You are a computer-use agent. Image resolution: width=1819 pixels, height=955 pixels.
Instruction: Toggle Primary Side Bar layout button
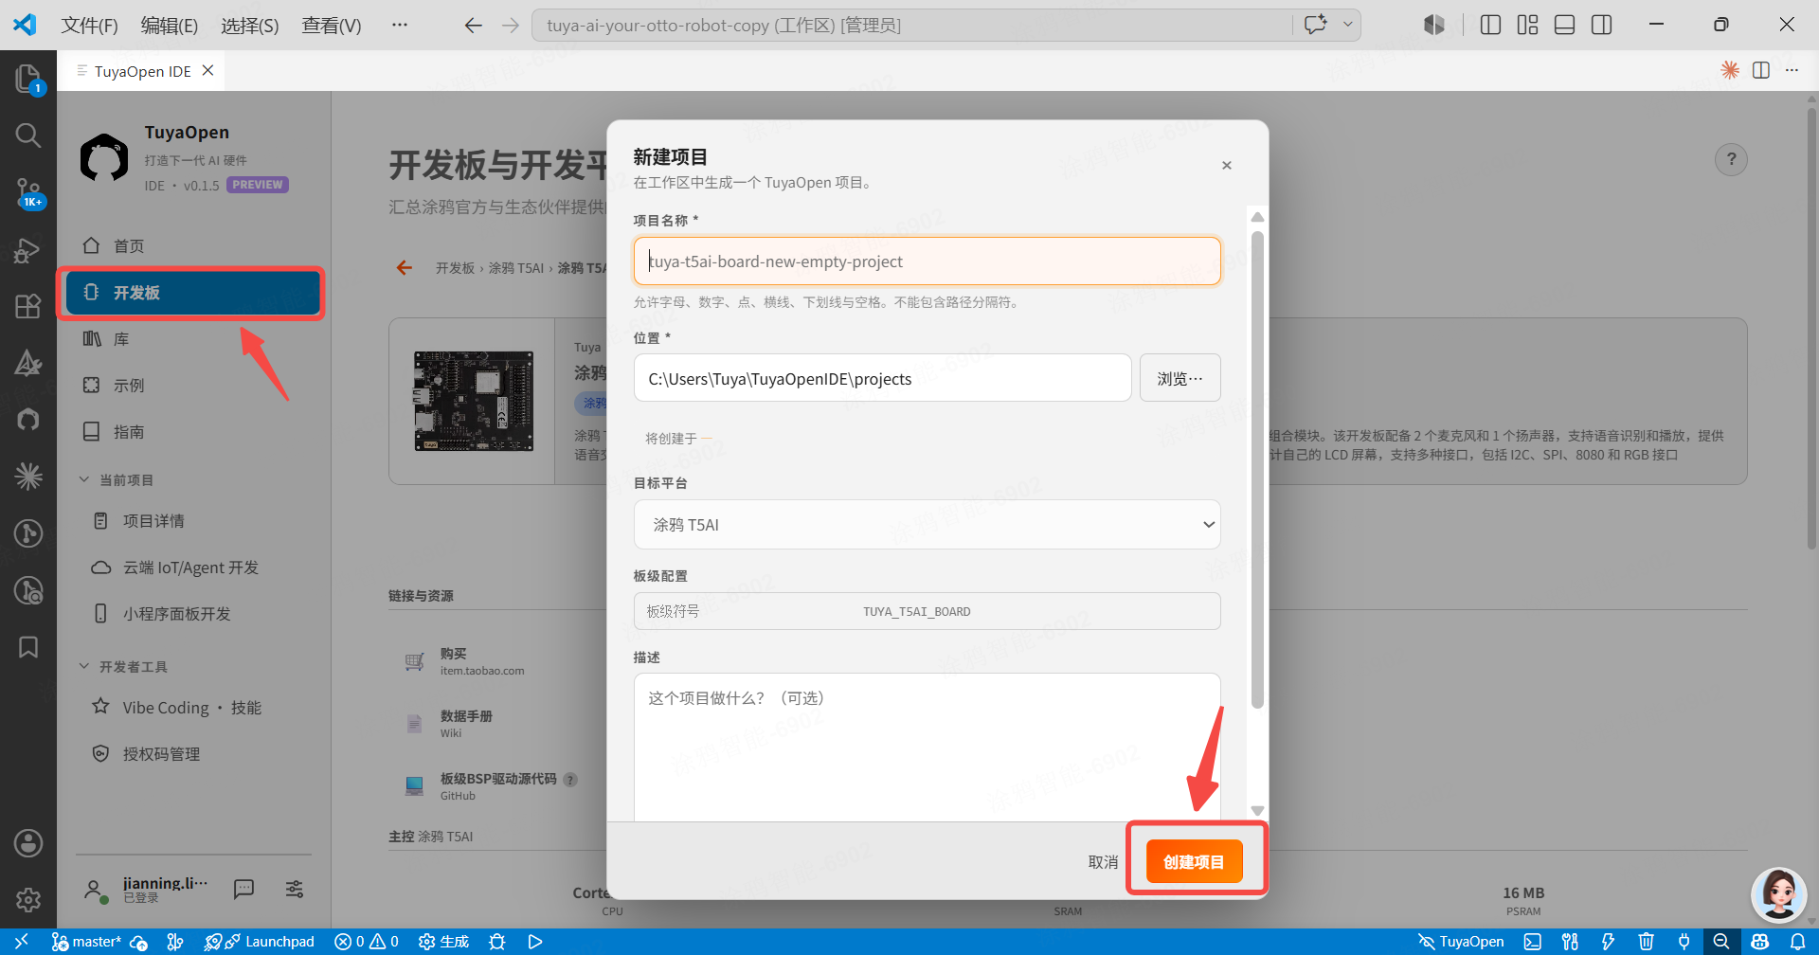(1490, 25)
